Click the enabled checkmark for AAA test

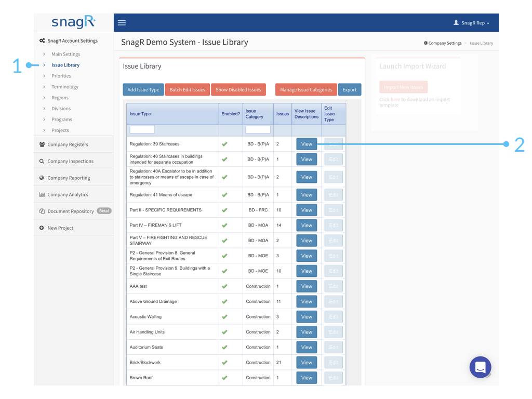pyautogui.click(x=224, y=286)
